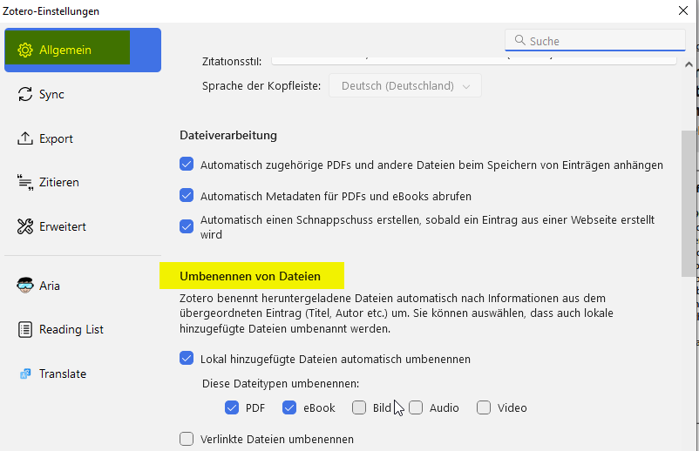This screenshot has height=451, width=699.
Task: Switch to Erweitert settings pane
Action: coord(83,226)
